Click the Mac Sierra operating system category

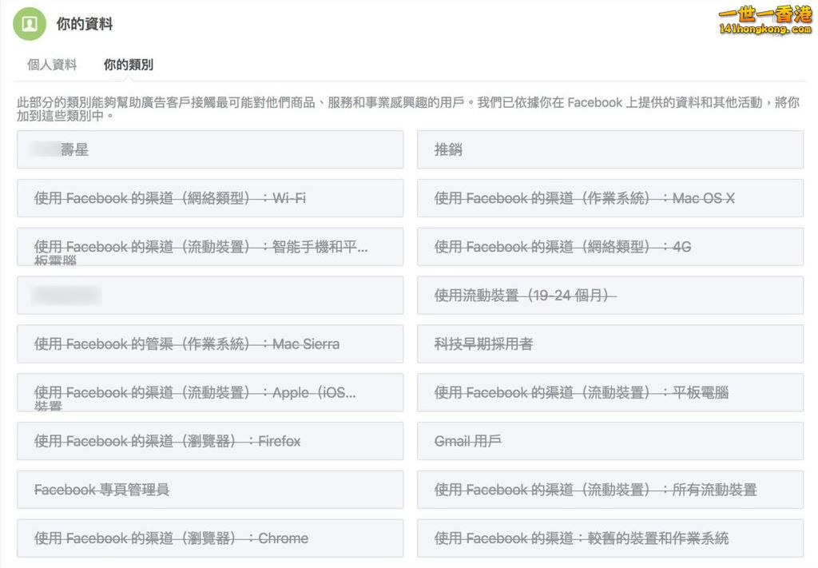click(210, 344)
